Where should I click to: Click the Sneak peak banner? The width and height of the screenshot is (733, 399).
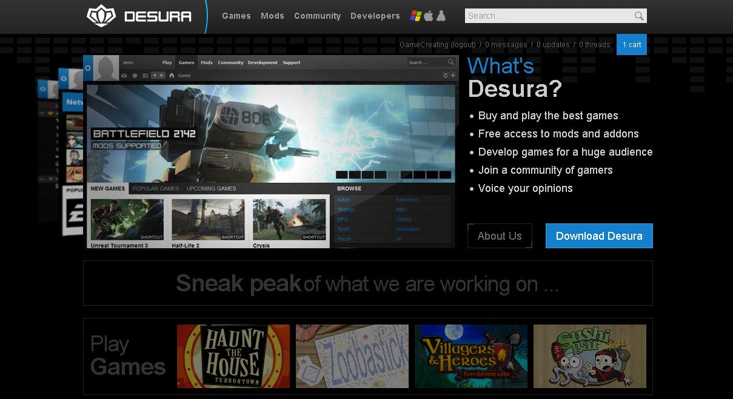tap(367, 283)
